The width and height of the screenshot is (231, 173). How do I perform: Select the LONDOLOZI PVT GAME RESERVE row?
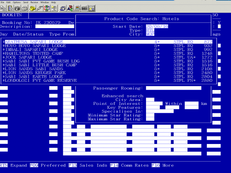pos(107,80)
